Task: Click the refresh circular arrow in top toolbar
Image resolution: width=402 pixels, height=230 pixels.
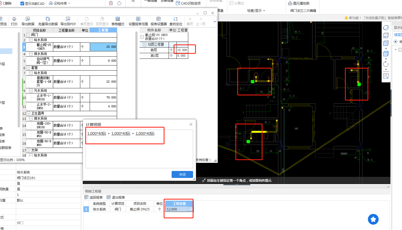Action: [x=119, y=3]
